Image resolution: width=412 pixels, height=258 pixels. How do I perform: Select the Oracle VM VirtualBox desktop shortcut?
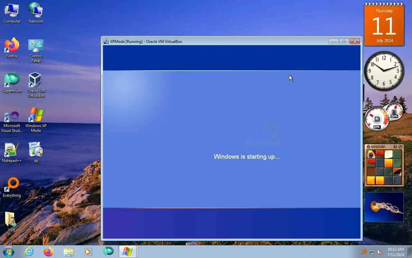pyautogui.click(x=36, y=85)
